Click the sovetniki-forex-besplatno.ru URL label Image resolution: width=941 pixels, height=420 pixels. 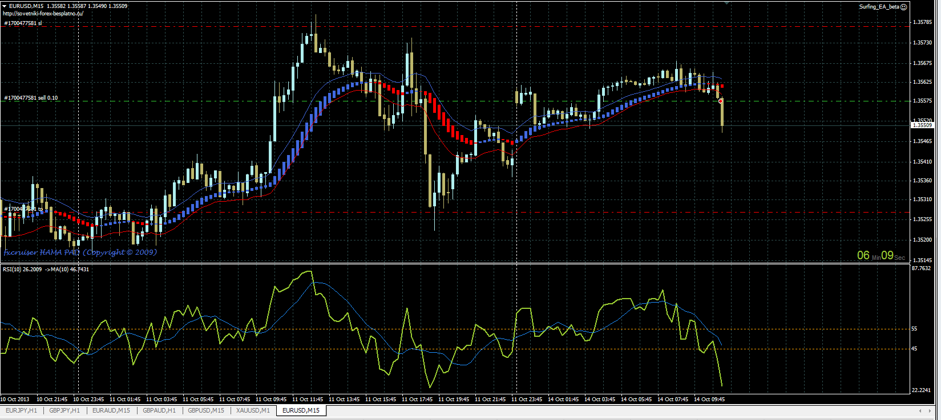coord(43,14)
